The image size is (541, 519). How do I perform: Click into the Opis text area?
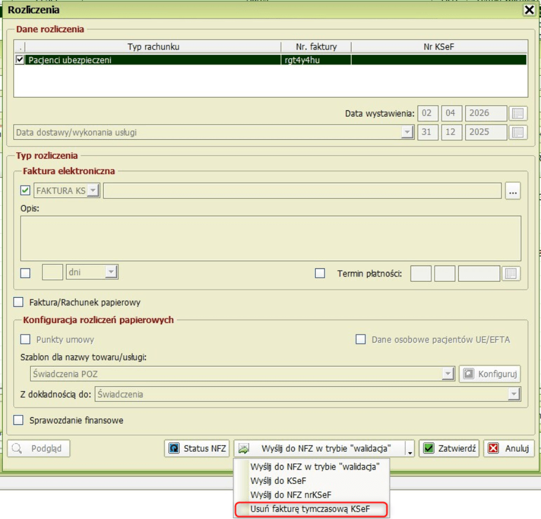[x=270, y=239]
